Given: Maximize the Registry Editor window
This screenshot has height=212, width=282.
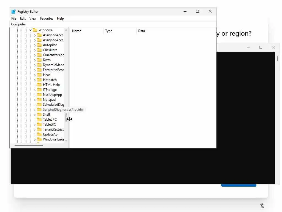Looking at the screenshot, I should point(197,11).
